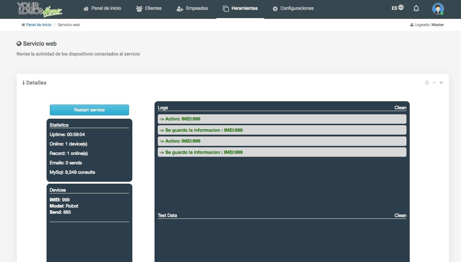Image resolution: width=461 pixels, height=262 pixels.
Task: Click the notification bell icon
Action: pyautogui.click(x=416, y=8)
